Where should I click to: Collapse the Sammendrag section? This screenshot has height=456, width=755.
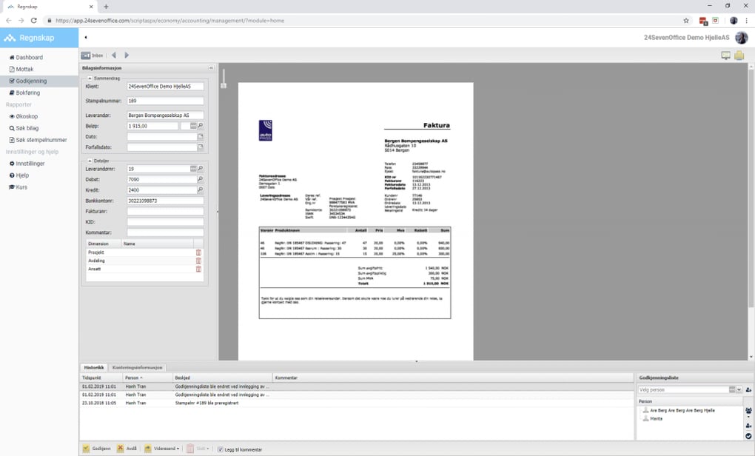click(x=90, y=78)
